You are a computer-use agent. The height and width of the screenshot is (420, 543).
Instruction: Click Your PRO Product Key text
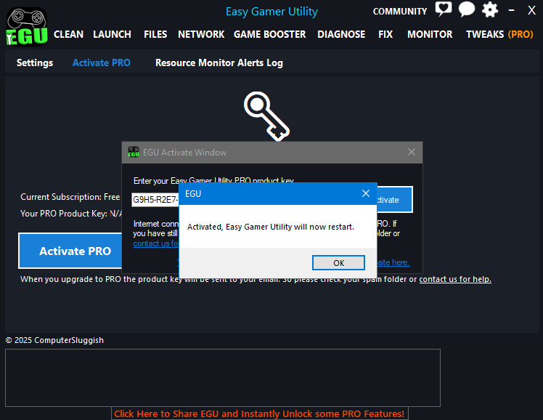click(71, 214)
